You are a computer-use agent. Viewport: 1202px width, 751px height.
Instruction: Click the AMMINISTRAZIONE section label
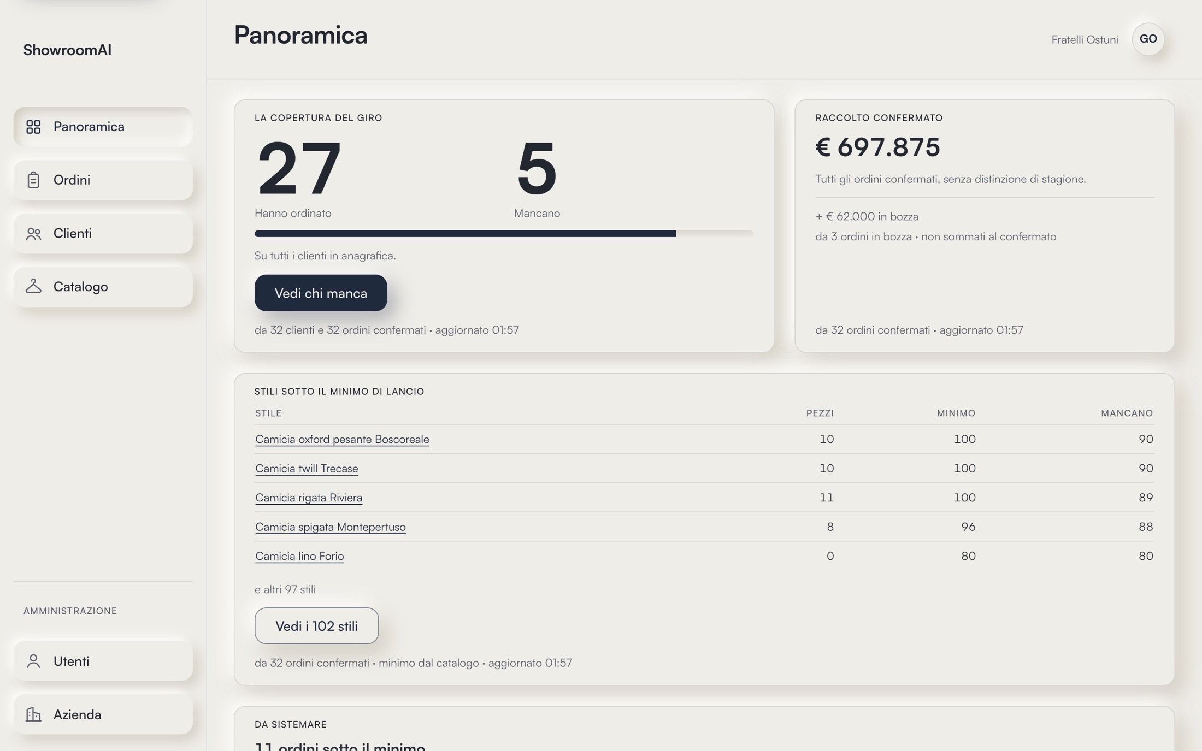point(70,611)
